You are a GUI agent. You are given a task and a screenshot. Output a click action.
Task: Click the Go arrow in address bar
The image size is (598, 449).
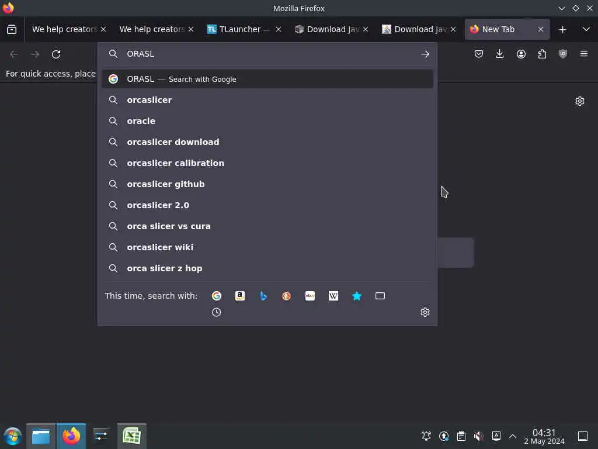click(425, 54)
